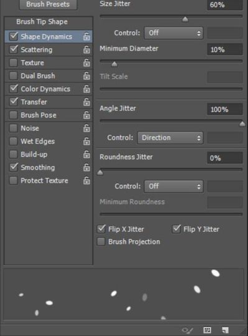248x336 pixels.
Task: Toggle the lock icon for Smoothing
Action: tap(86, 167)
